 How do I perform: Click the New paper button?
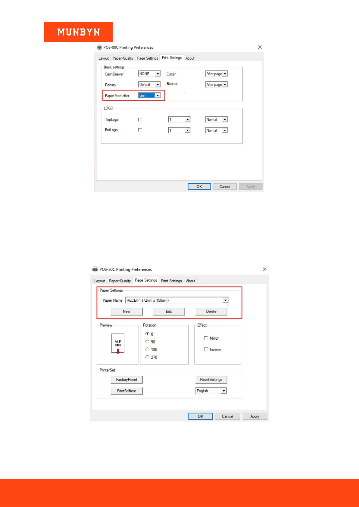click(126, 311)
